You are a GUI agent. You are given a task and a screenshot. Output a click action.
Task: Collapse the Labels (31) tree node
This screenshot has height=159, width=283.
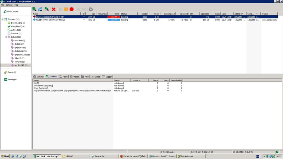click(x=6, y=37)
